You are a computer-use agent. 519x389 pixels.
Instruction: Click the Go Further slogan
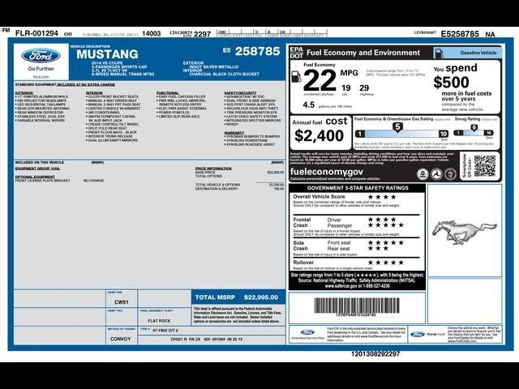coord(41,69)
